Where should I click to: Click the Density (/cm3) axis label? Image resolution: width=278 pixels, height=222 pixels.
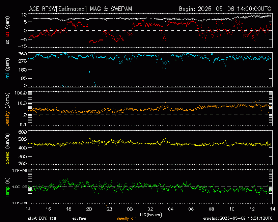7,109
